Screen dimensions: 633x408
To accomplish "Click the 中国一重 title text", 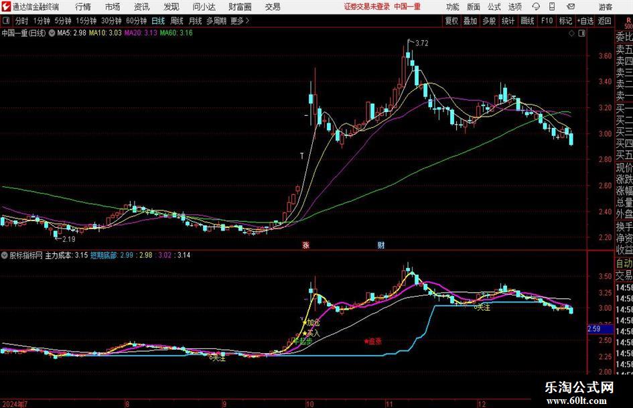I will (x=407, y=7).
